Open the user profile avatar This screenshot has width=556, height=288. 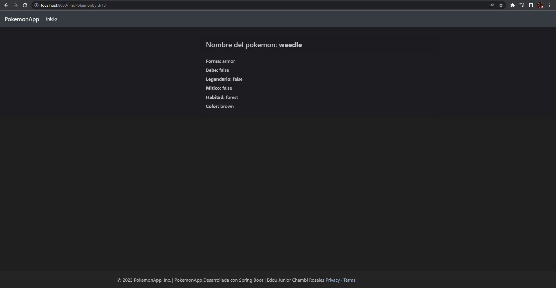[540, 5]
